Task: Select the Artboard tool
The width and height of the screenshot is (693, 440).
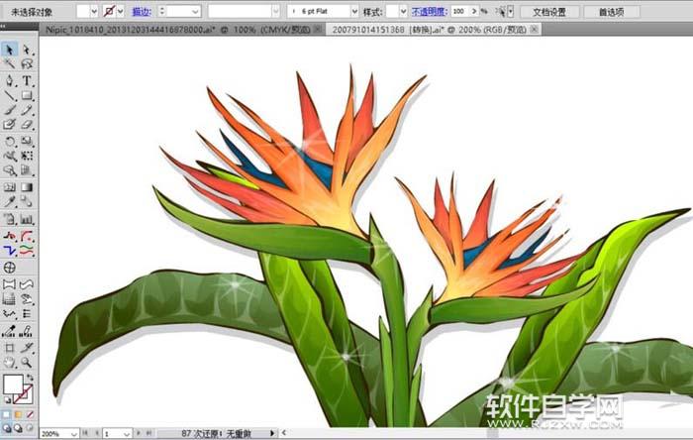Action: 9,348
